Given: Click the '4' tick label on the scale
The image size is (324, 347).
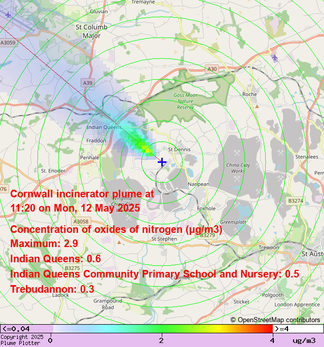Looking at the screenshot, I should [272, 340].
